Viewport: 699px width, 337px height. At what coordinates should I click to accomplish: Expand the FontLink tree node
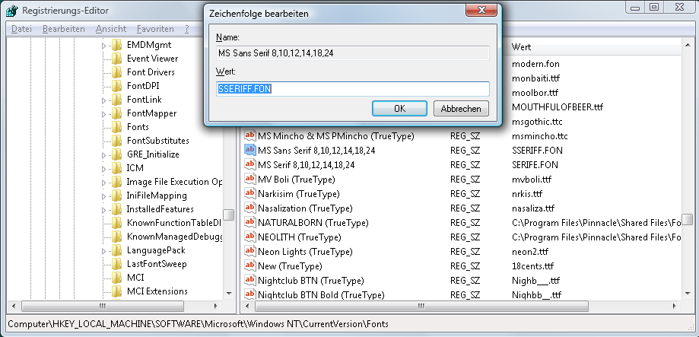point(104,100)
